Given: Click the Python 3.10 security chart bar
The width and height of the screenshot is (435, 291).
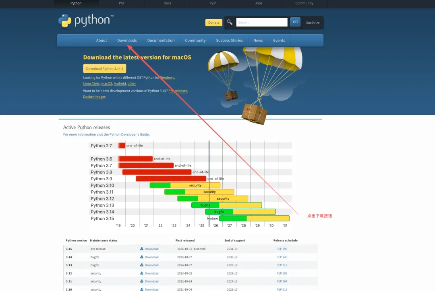Looking at the screenshot, I should (x=185, y=185).
